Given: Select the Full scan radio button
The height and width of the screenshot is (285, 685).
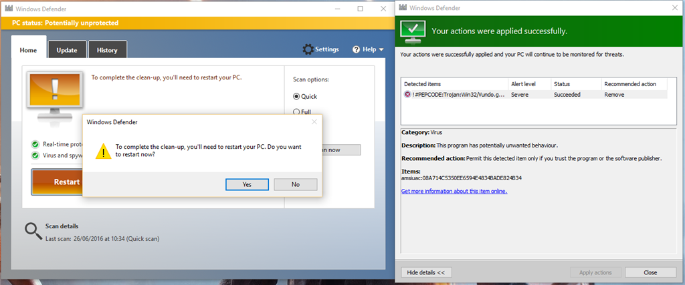Looking at the screenshot, I should (296, 111).
